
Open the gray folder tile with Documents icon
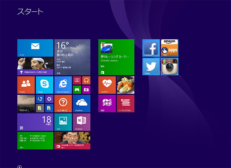pos(40,108)
